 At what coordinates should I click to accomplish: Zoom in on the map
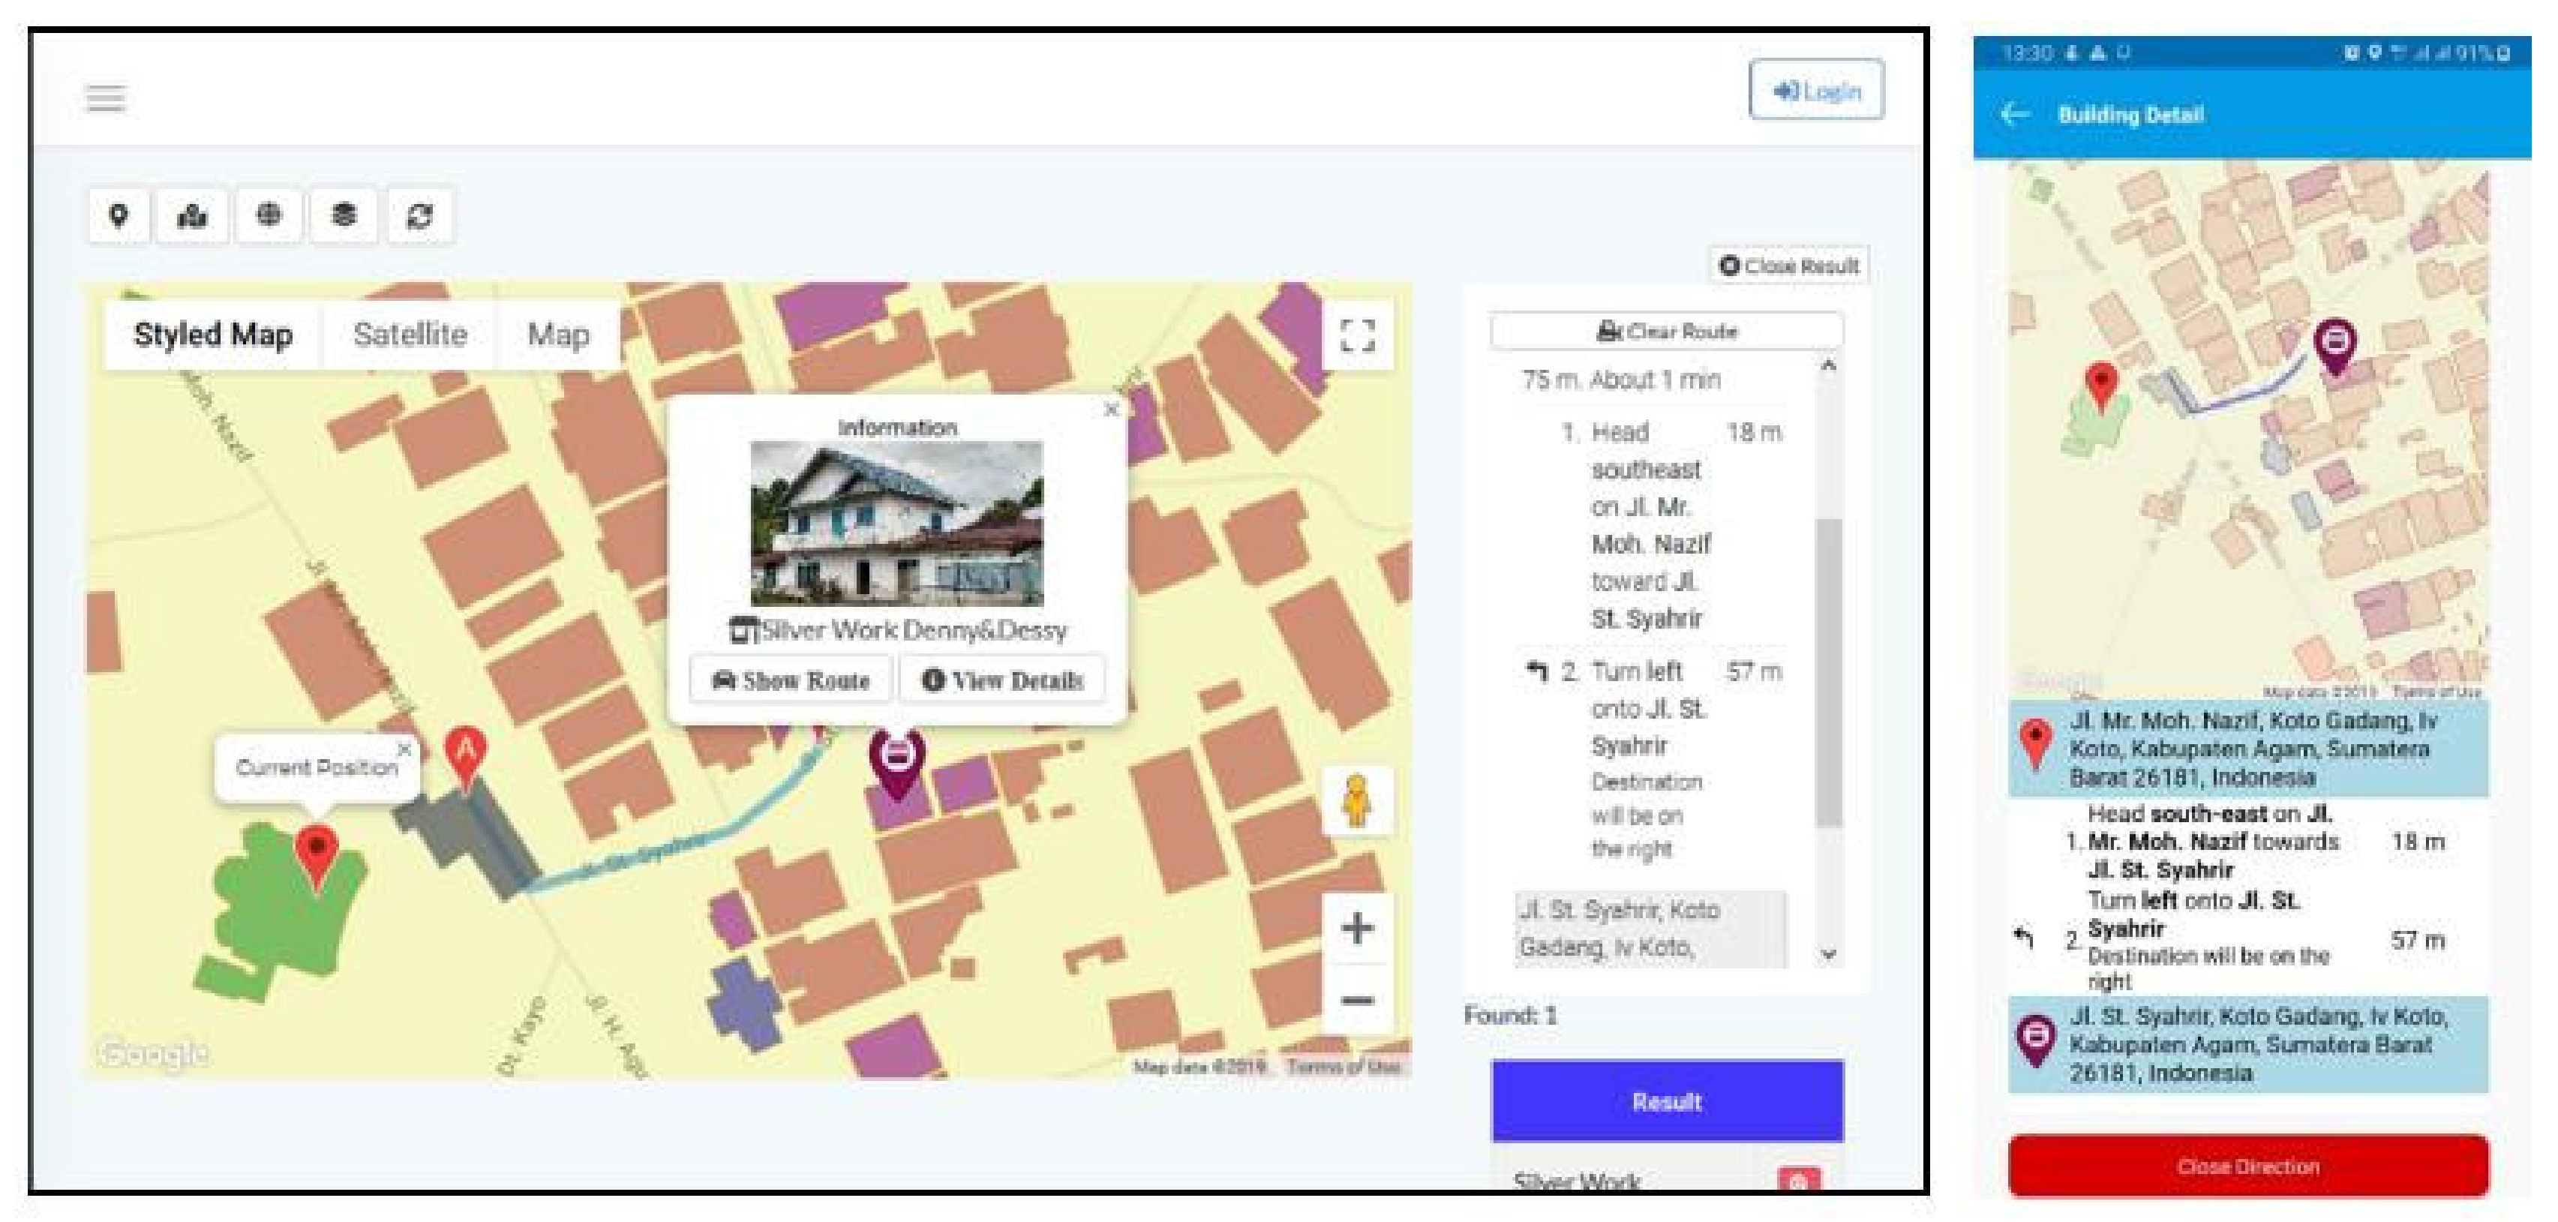click(x=1356, y=928)
